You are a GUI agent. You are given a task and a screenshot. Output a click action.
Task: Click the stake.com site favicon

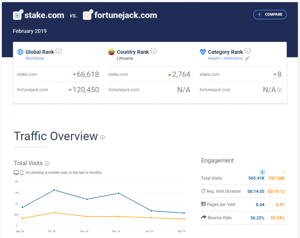coord(17,16)
